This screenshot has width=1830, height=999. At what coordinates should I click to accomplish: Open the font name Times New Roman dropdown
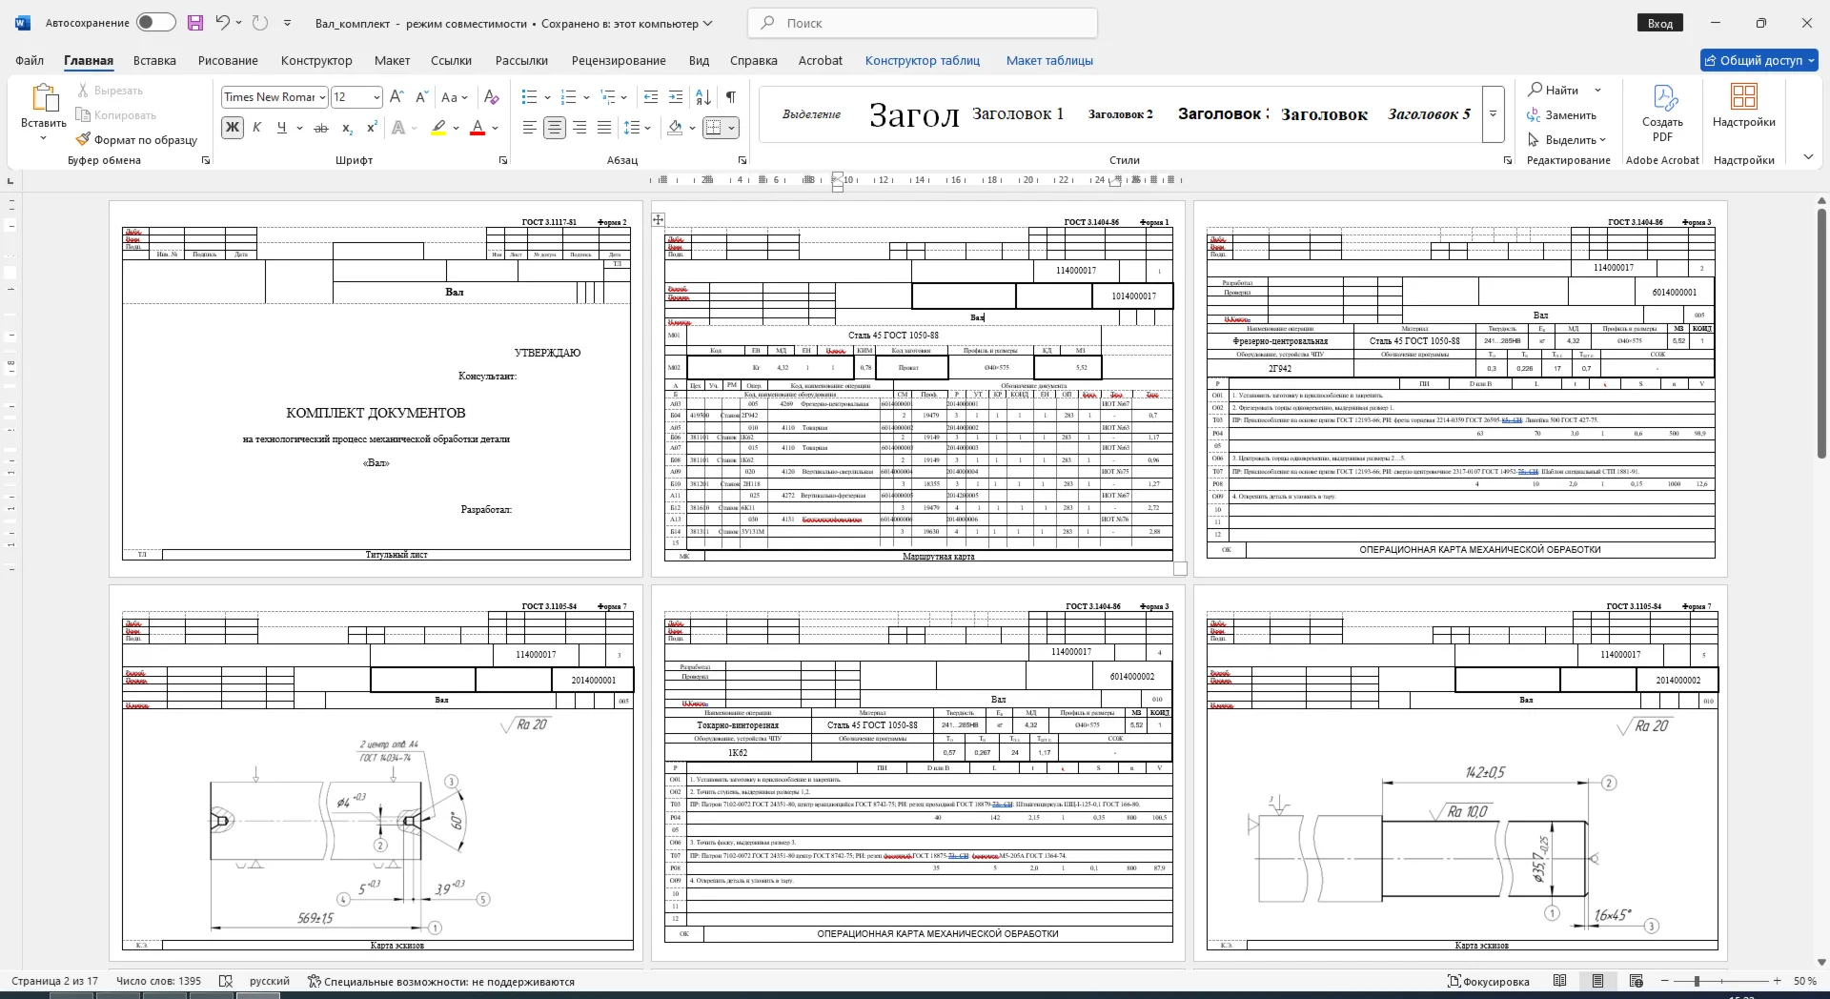[274, 97]
